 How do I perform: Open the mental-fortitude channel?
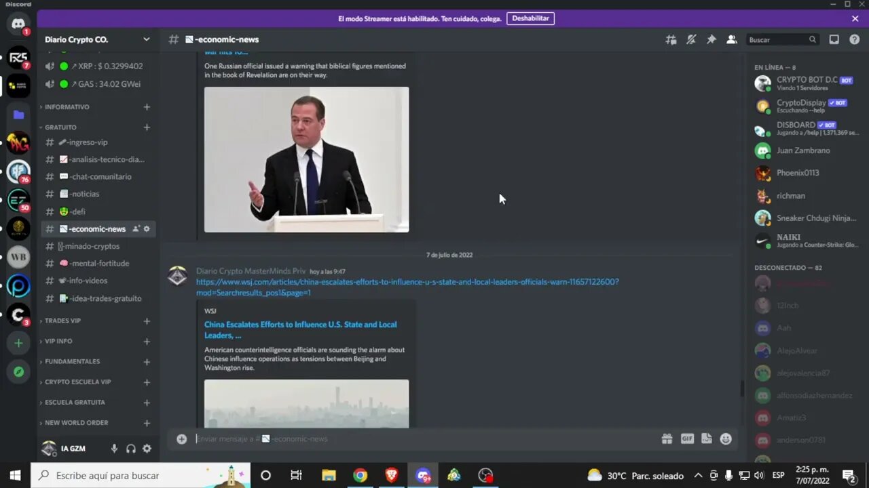click(98, 263)
